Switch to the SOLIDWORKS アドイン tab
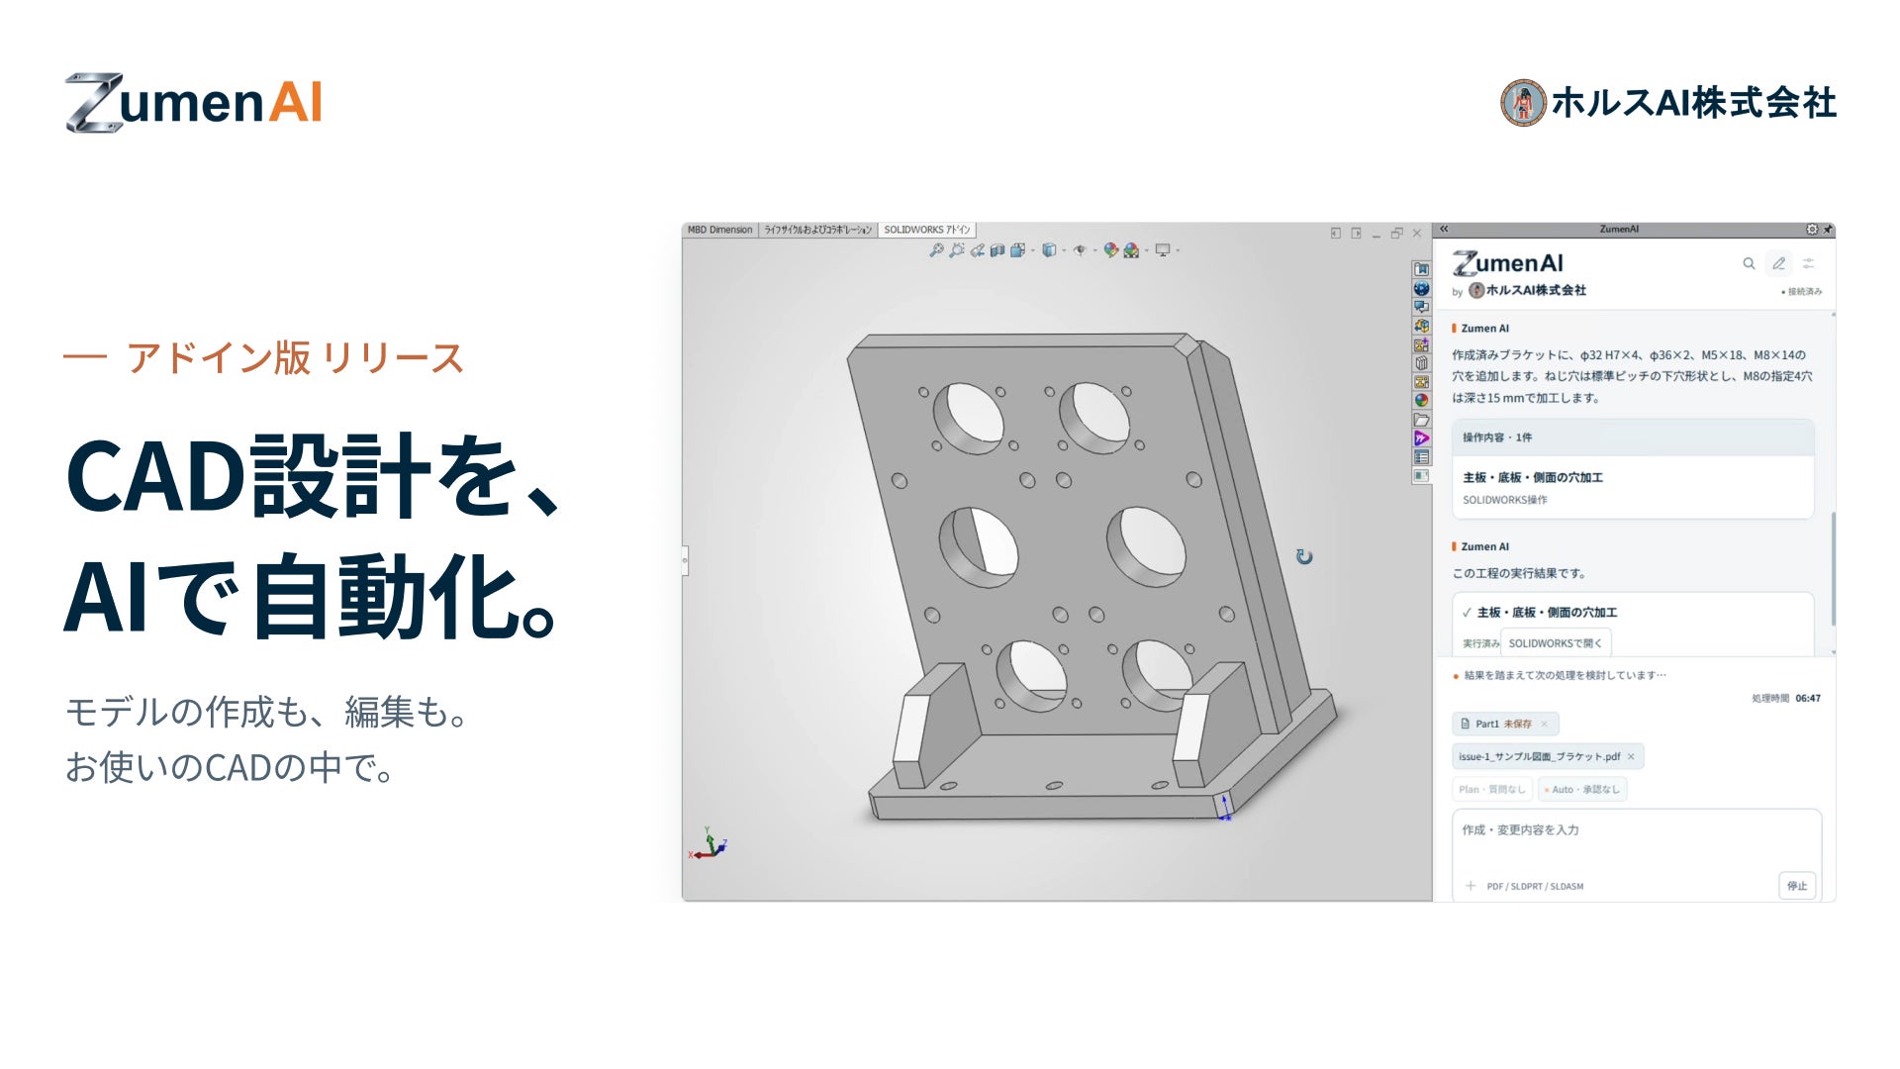This screenshot has height=1069, width=1900. [927, 230]
